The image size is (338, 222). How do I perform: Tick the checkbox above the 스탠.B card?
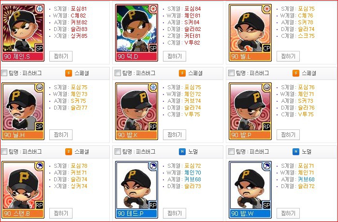[x=4, y=152]
